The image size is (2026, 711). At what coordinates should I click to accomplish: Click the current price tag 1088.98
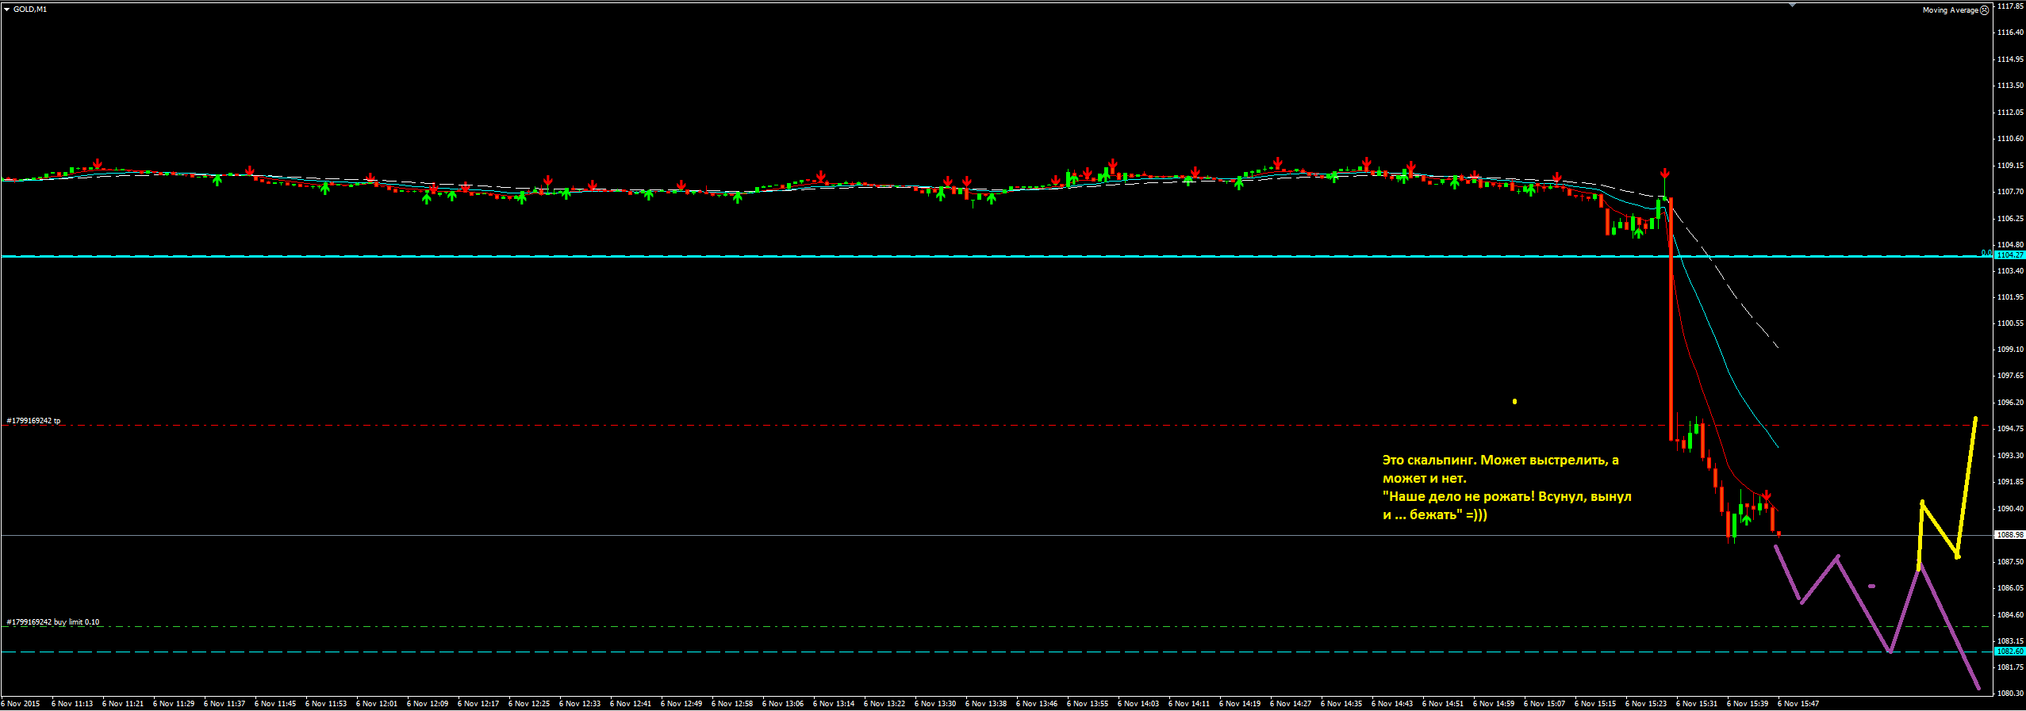pos(2009,535)
